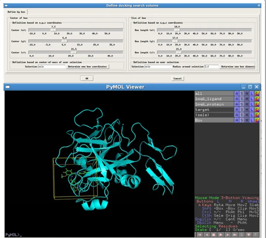
Task: Open Label menu for target object
Action: pos(252,110)
